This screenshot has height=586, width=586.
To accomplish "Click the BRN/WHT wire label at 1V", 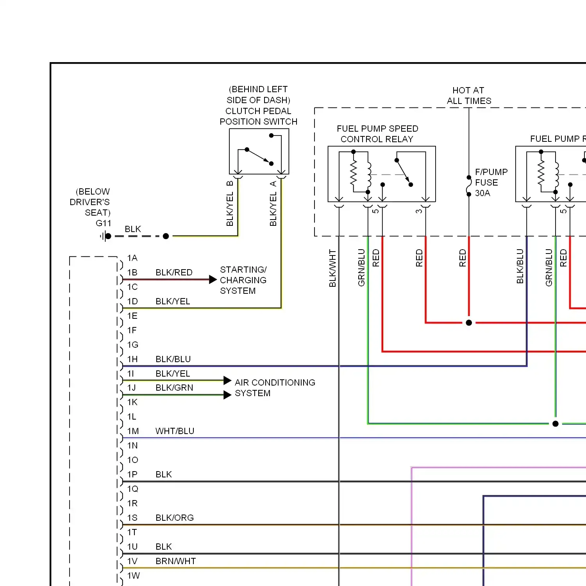I will click(175, 561).
